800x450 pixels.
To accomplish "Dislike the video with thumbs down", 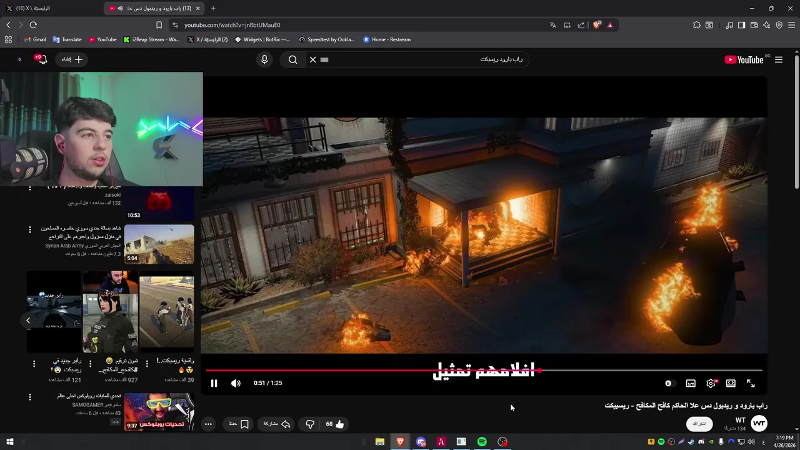I will pyautogui.click(x=310, y=424).
